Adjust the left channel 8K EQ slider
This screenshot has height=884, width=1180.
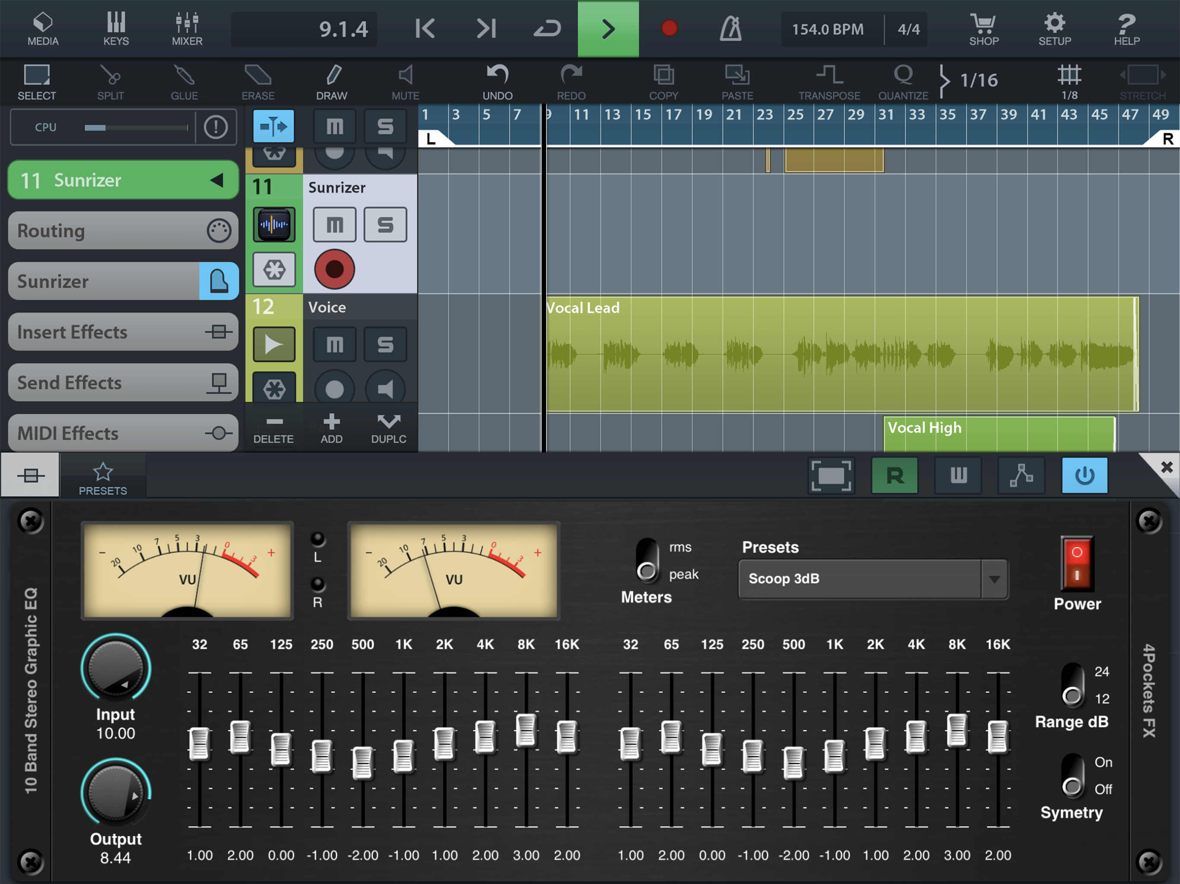[x=526, y=730]
